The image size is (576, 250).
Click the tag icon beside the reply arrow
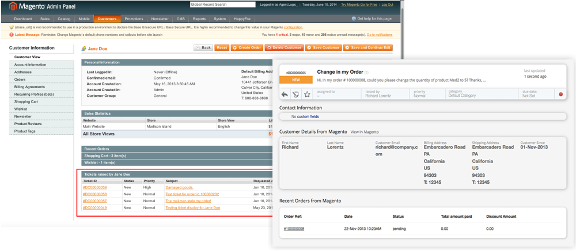(295, 94)
